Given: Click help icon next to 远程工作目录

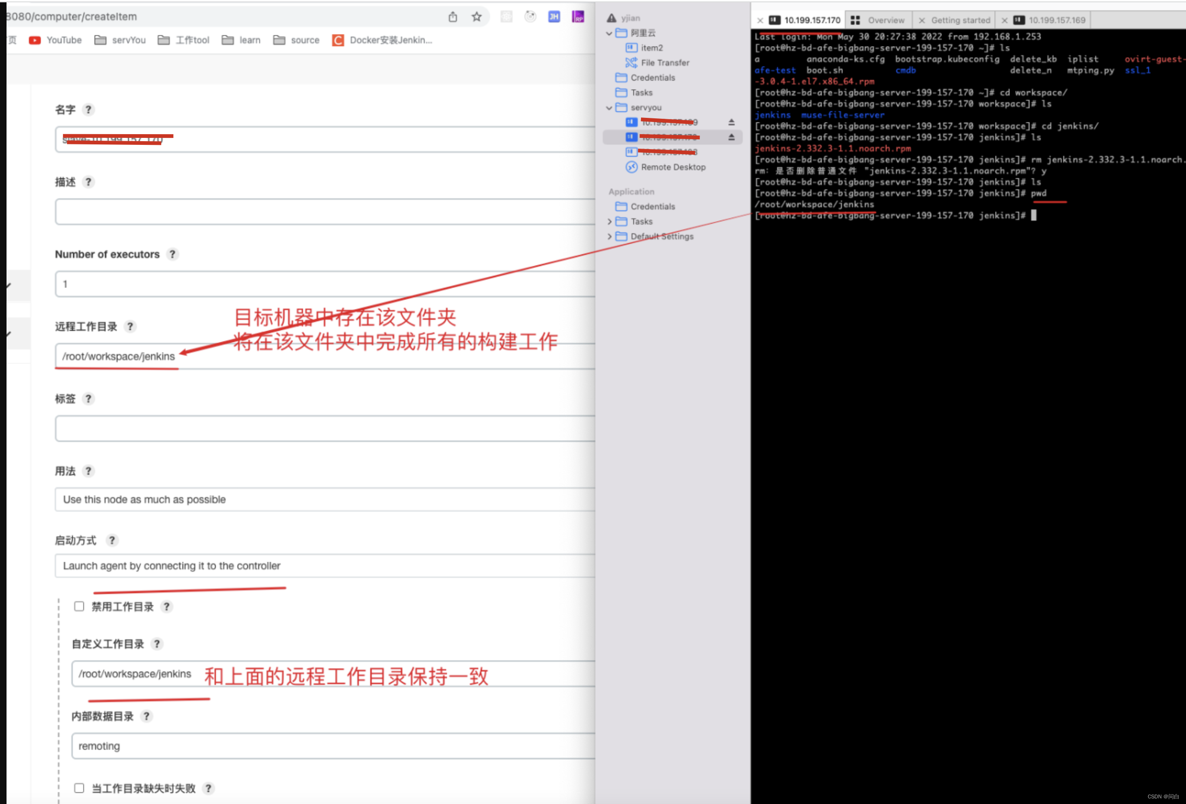Looking at the screenshot, I should click(x=130, y=327).
